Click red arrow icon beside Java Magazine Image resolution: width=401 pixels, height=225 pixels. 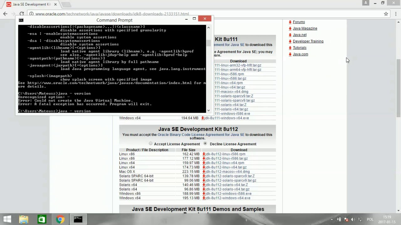pyautogui.click(x=290, y=28)
